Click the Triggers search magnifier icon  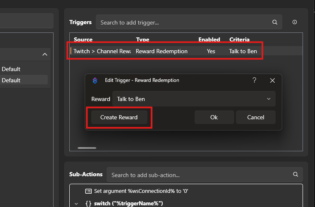click(x=275, y=22)
